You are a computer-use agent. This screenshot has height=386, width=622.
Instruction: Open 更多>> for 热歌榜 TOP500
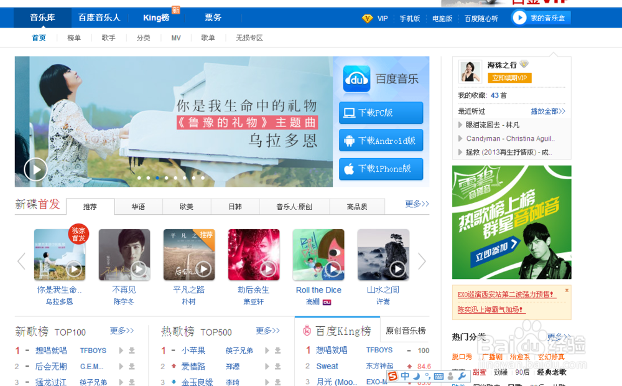click(x=267, y=331)
